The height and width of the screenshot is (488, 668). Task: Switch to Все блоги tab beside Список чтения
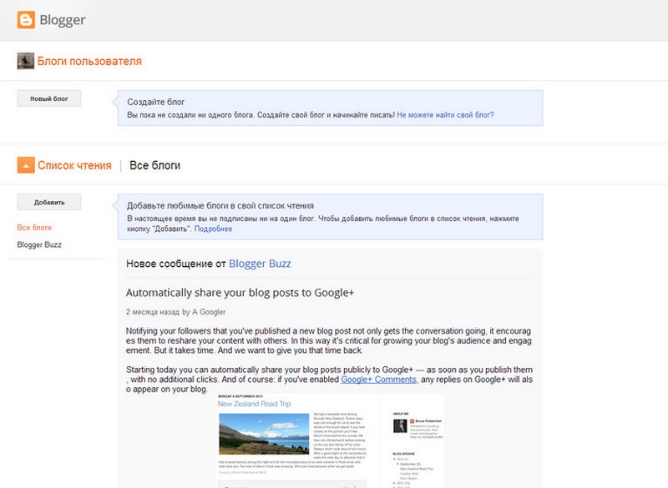154,165
